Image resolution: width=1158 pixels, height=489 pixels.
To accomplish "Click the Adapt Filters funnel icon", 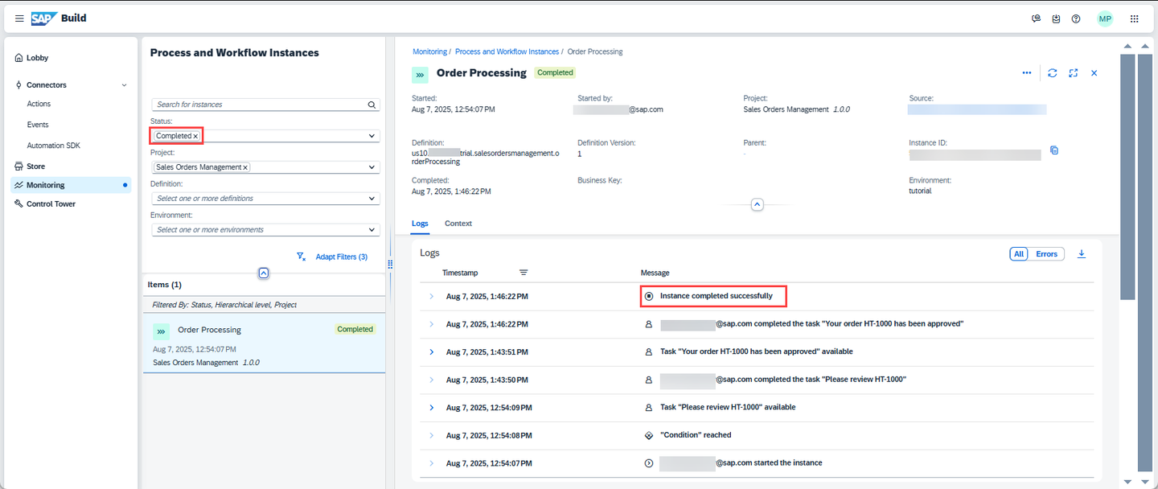I will [301, 257].
